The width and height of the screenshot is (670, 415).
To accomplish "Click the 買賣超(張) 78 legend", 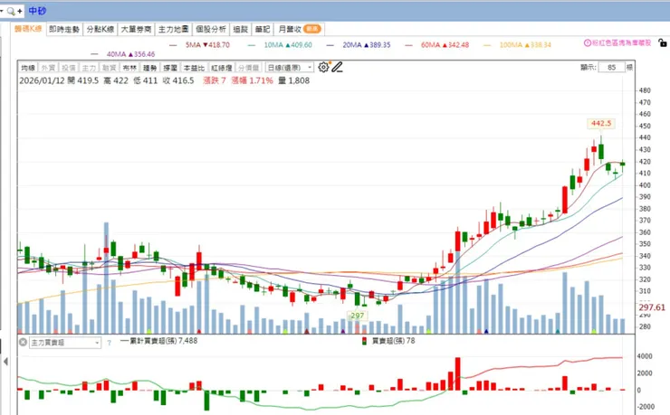I will coord(388,341).
